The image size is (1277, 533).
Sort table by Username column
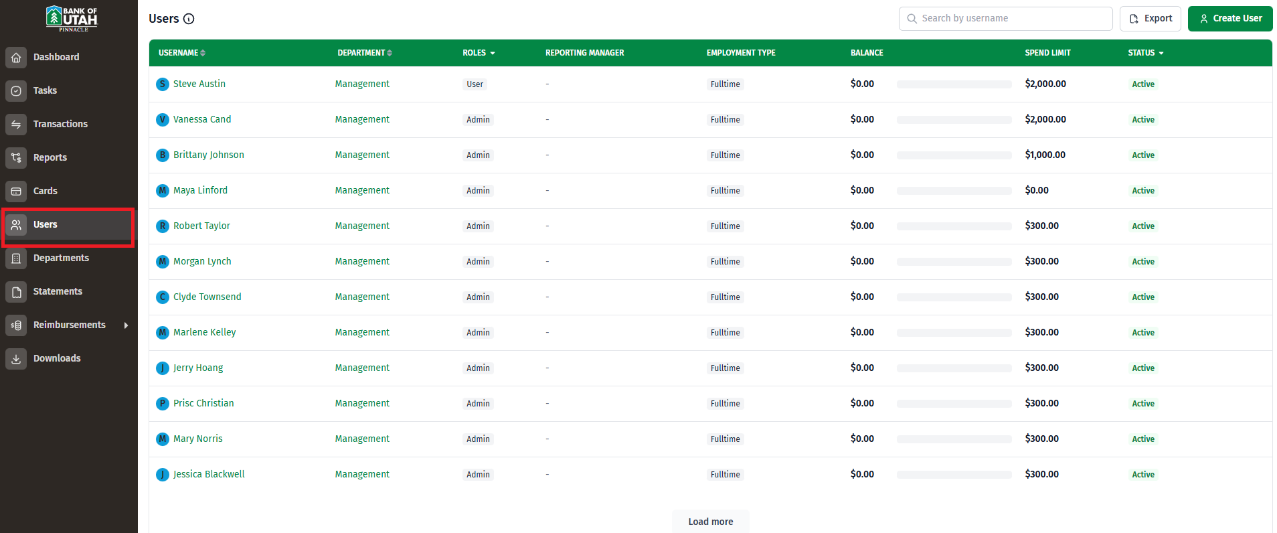tap(182, 53)
